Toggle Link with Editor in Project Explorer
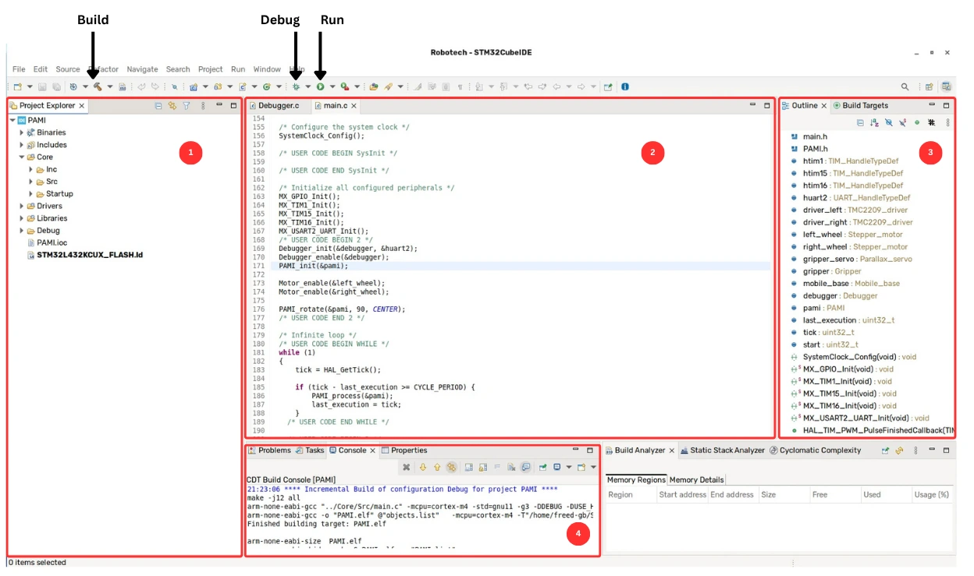This screenshot has width=974, height=576. pyautogui.click(x=172, y=105)
